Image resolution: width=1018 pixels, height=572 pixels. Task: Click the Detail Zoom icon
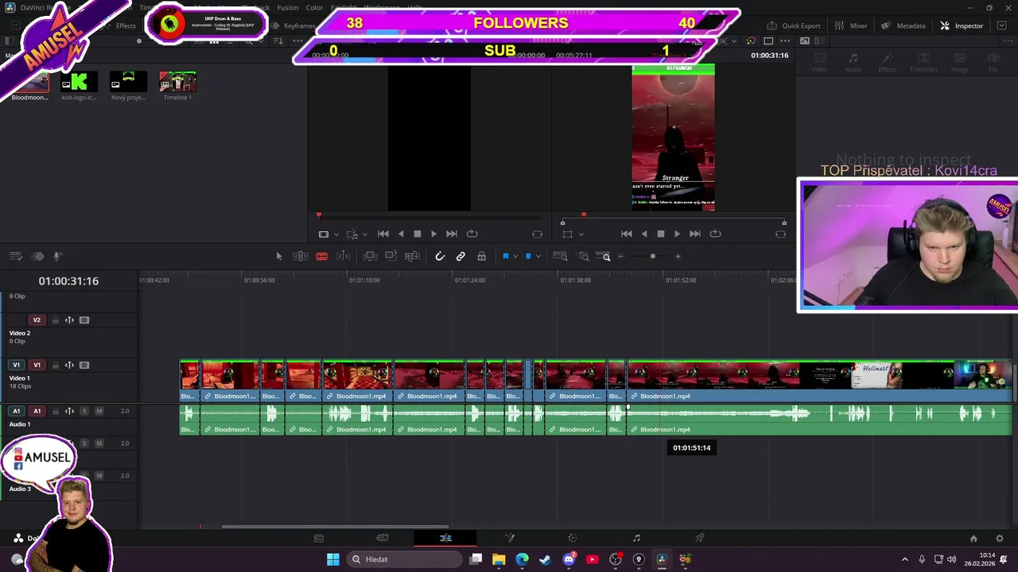(x=584, y=256)
